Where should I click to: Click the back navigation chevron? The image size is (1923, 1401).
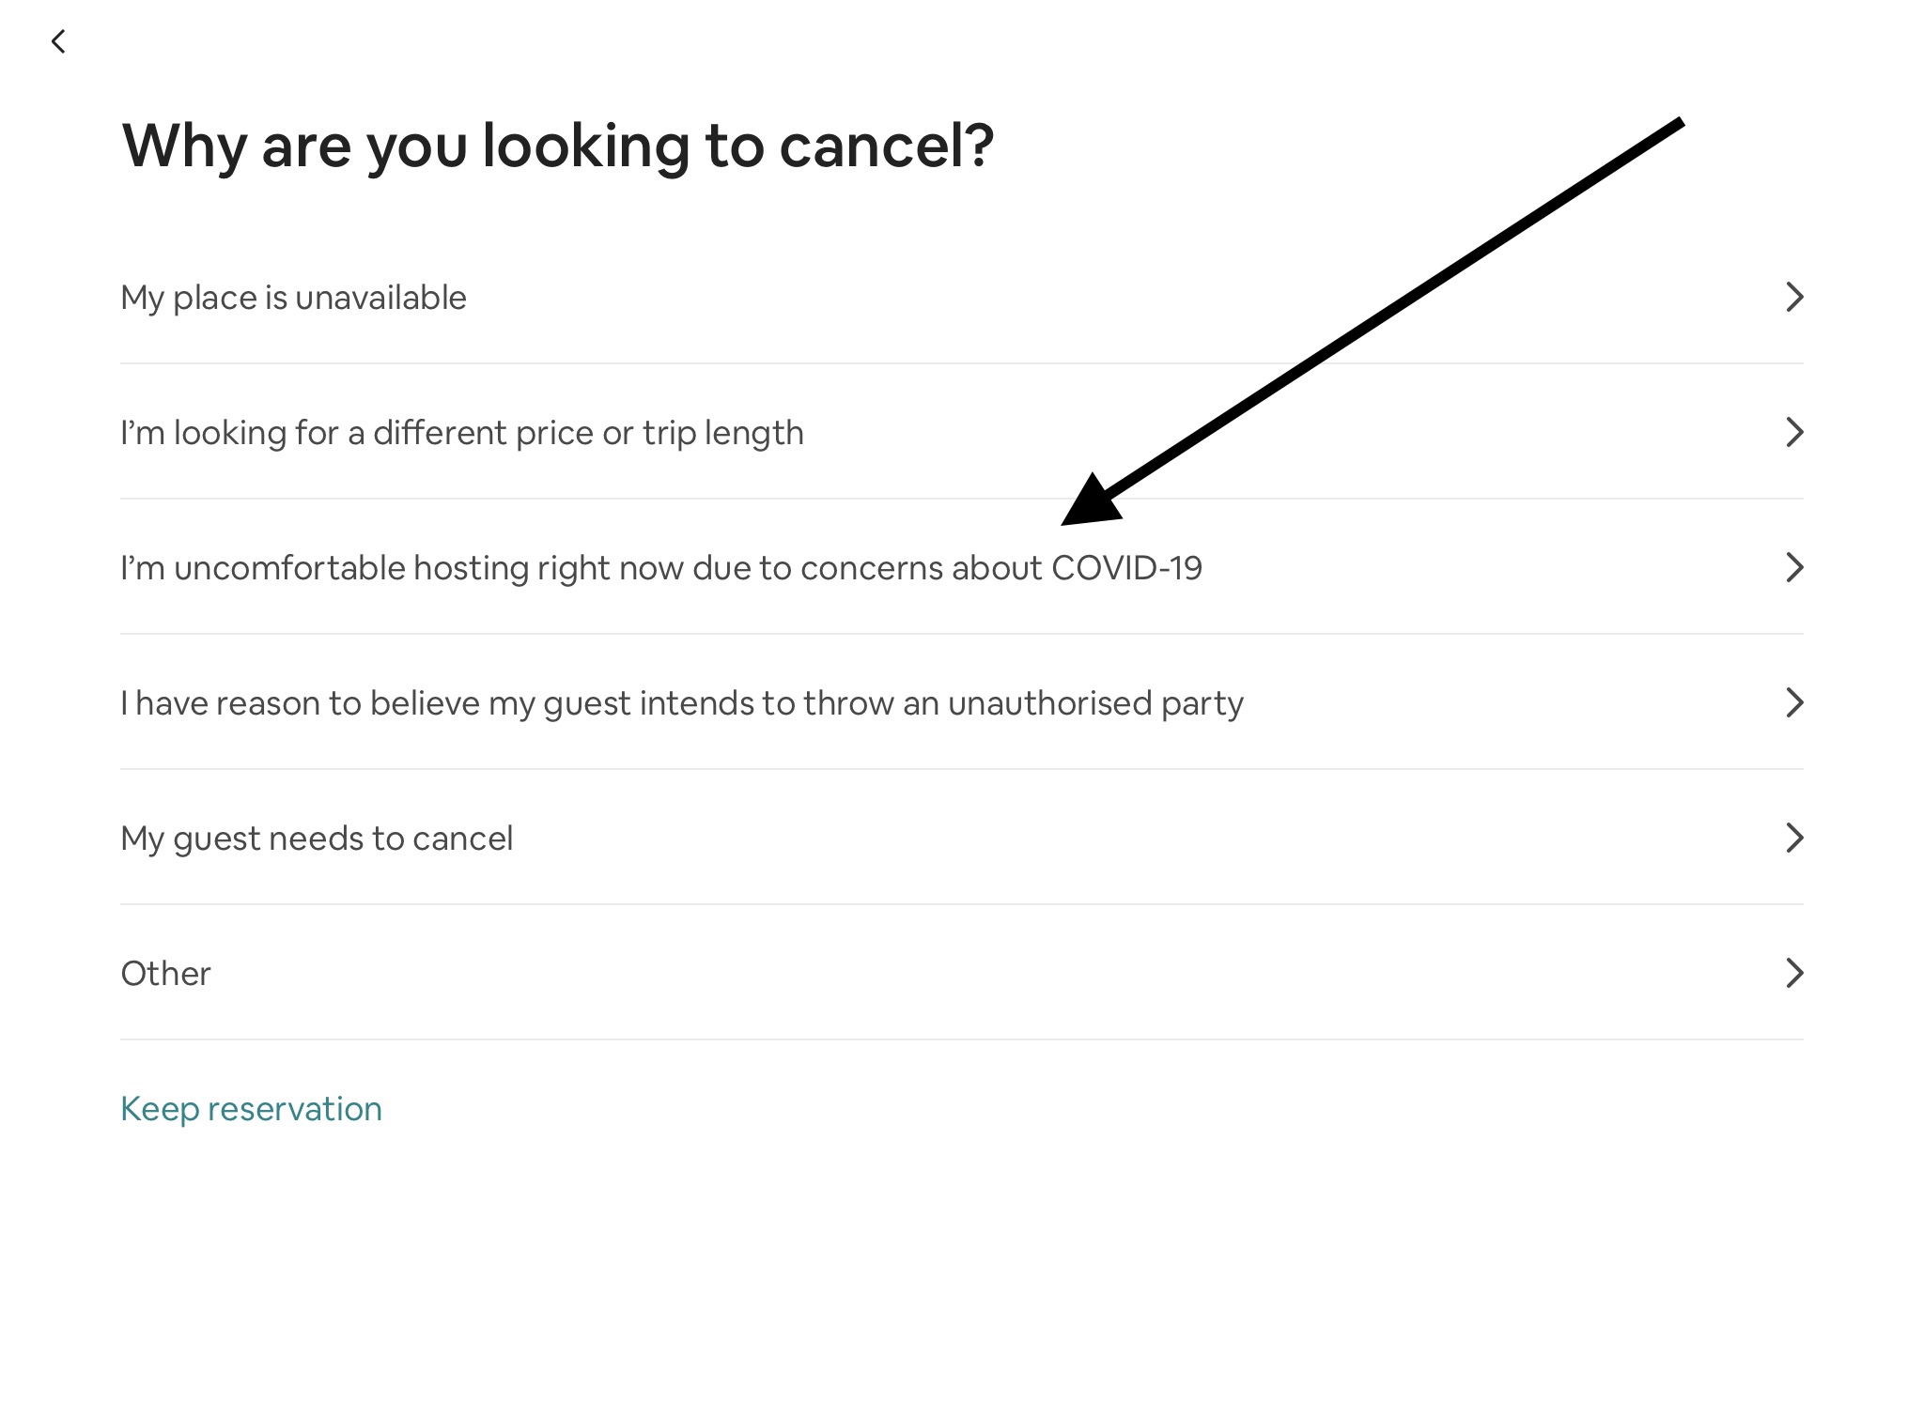pos(60,39)
